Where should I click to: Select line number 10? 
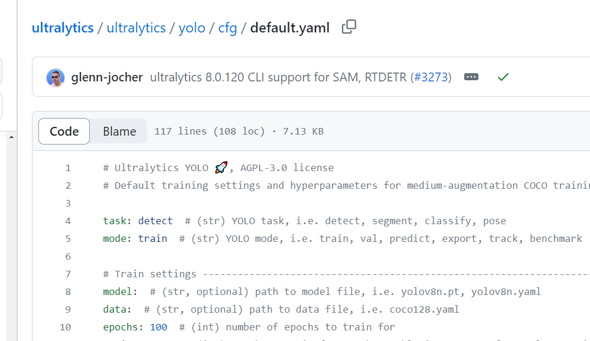pyautogui.click(x=65, y=327)
